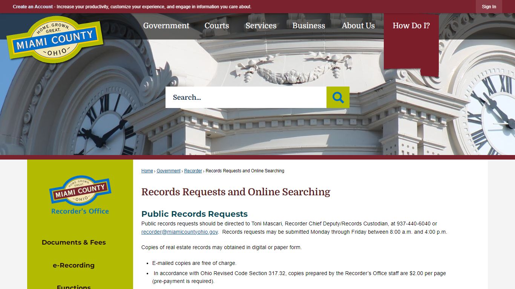
Task: Open the Government menu
Action: point(166,26)
